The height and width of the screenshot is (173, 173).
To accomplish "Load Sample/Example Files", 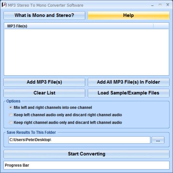I will [128, 93].
